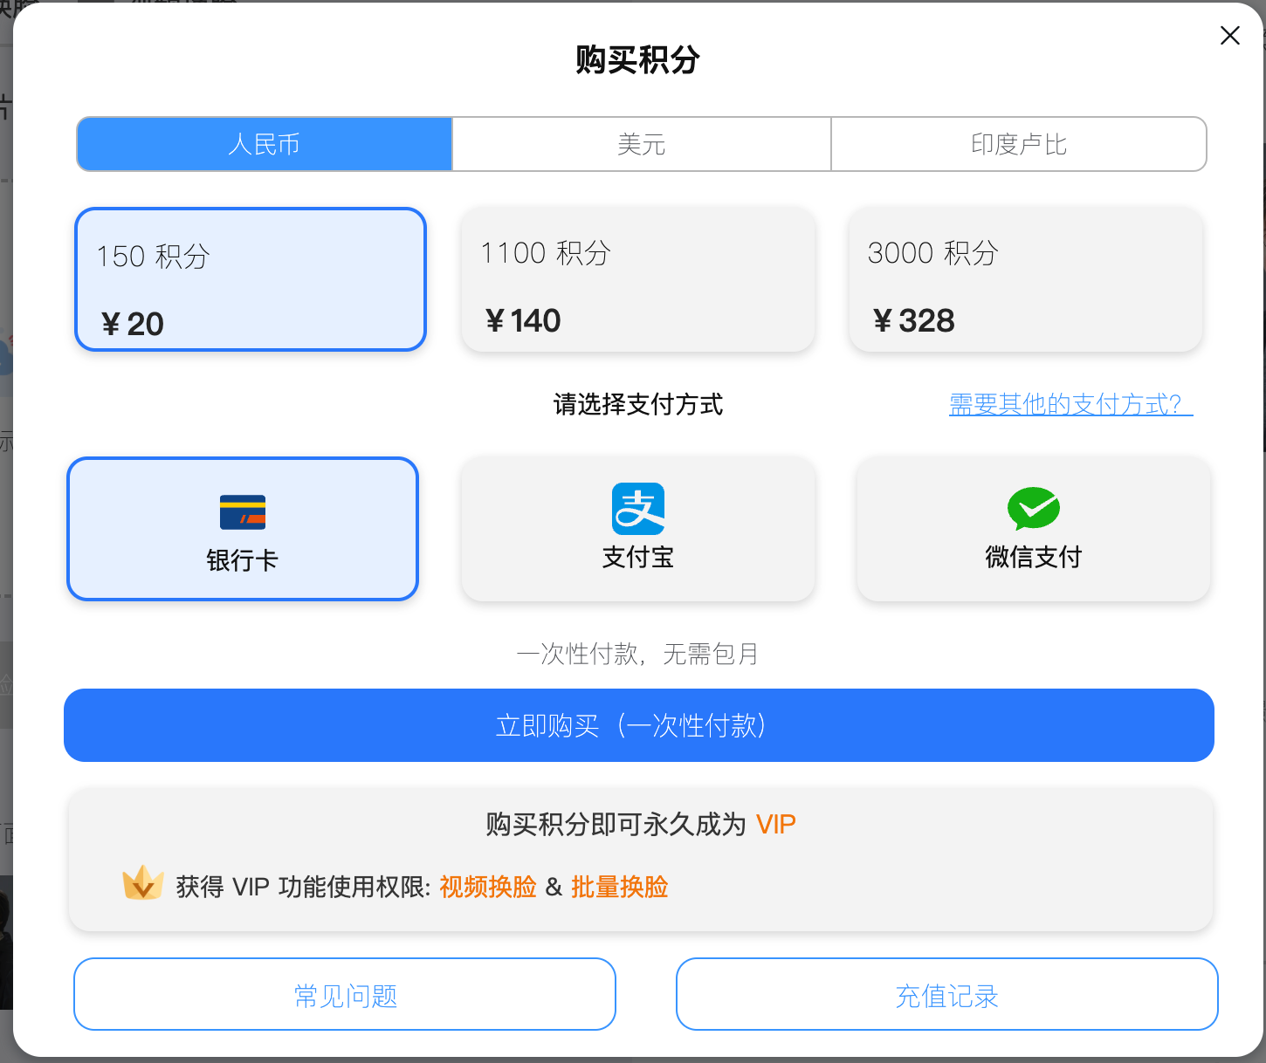Click the bank card icon
The width and height of the screenshot is (1266, 1063).
pos(243,511)
